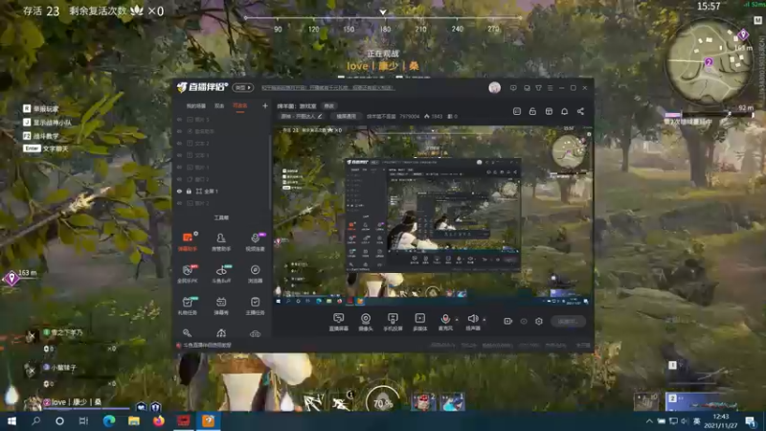Select the 全屏 1 source row
766x431 pixels.
point(222,191)
